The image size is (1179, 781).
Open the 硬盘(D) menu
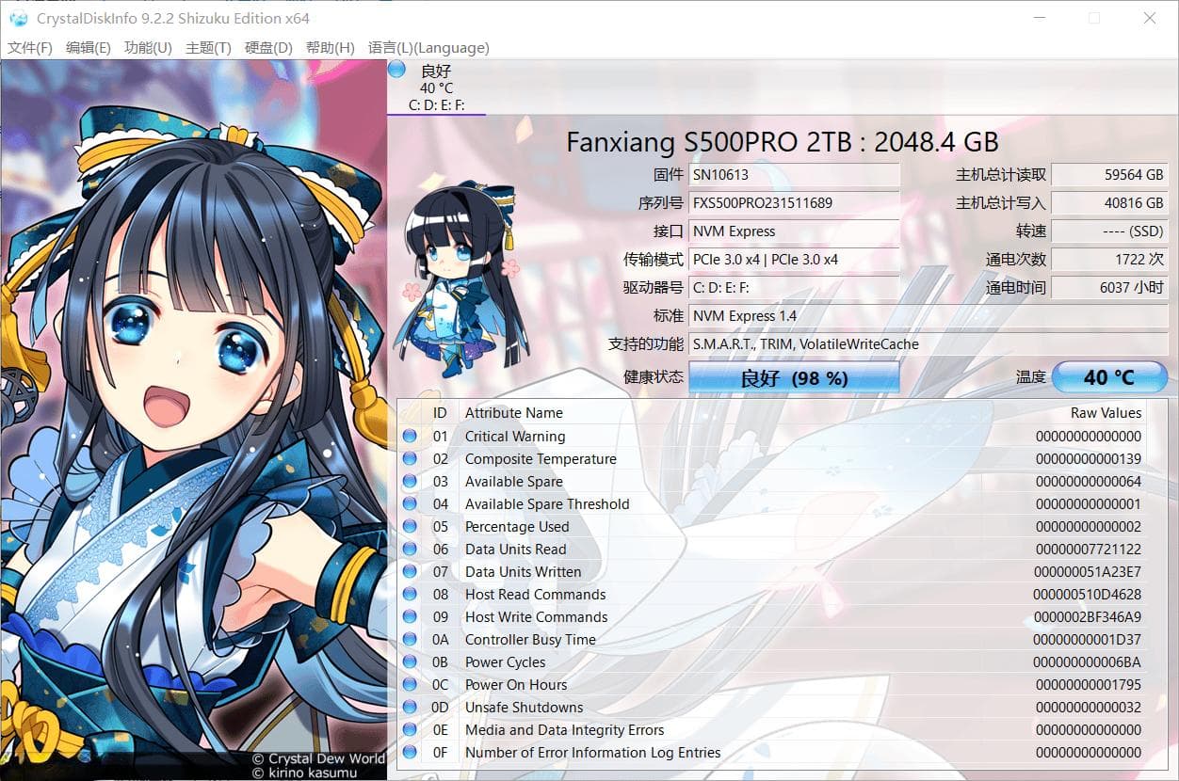pos(268,48)
